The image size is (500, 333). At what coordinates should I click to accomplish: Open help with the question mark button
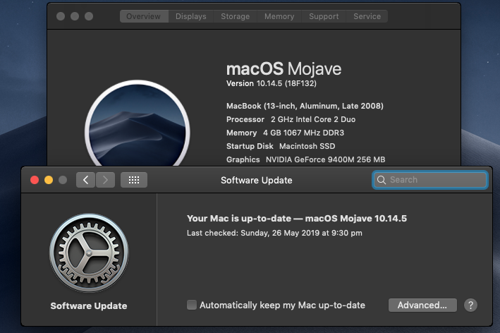pyautogui.click(x=470, y=305)
